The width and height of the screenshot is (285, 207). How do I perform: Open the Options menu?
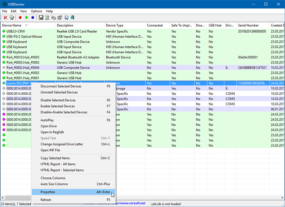point(36,11)
